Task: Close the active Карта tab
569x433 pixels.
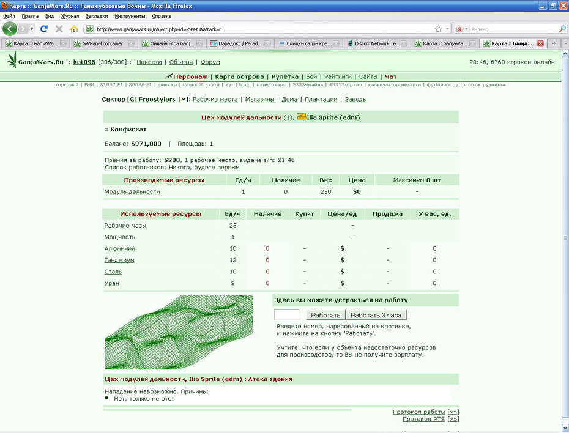Action: coord(540,43)
